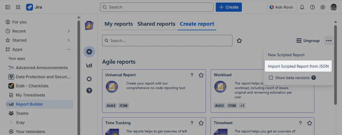Click the Workload card thumbnail icon

(x=220, y=87)
